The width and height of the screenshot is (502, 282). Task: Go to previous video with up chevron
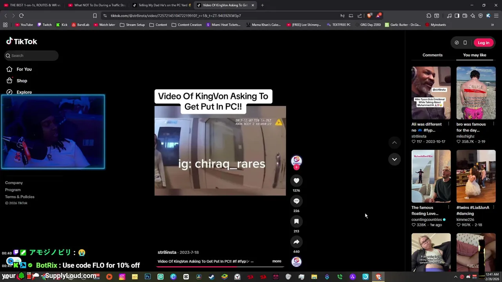(x=394, y=143)
